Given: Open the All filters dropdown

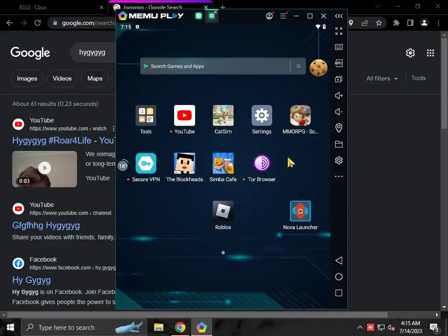Looking at the screenshot, I should click(382, 79).
